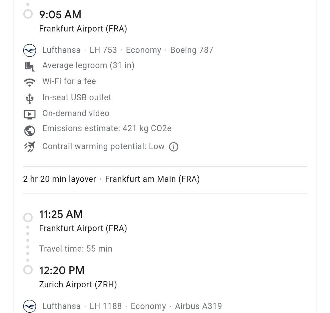Image resolution: width=330 pixels, height=313 pixels.
Task: Click the Lufthansa airline logo for LH 753
Action: click(29, 50)
